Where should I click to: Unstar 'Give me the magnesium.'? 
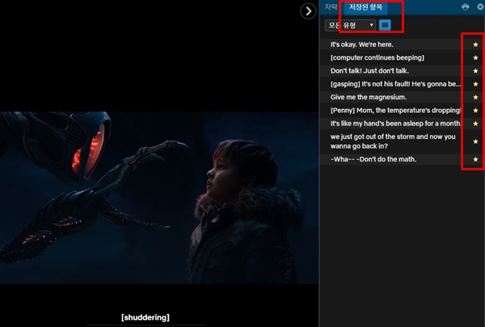475,98
